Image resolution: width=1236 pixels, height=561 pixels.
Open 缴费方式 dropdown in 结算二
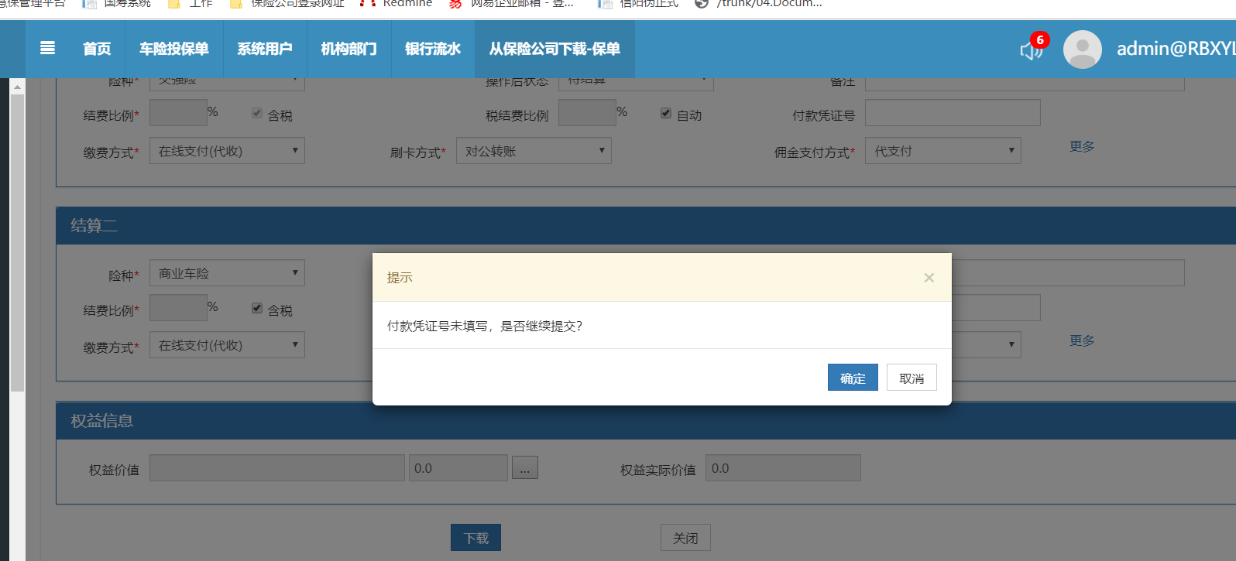[227, 345]
